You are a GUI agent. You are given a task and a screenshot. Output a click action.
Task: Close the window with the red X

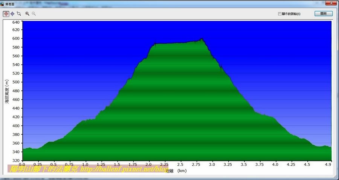point(331,3)
